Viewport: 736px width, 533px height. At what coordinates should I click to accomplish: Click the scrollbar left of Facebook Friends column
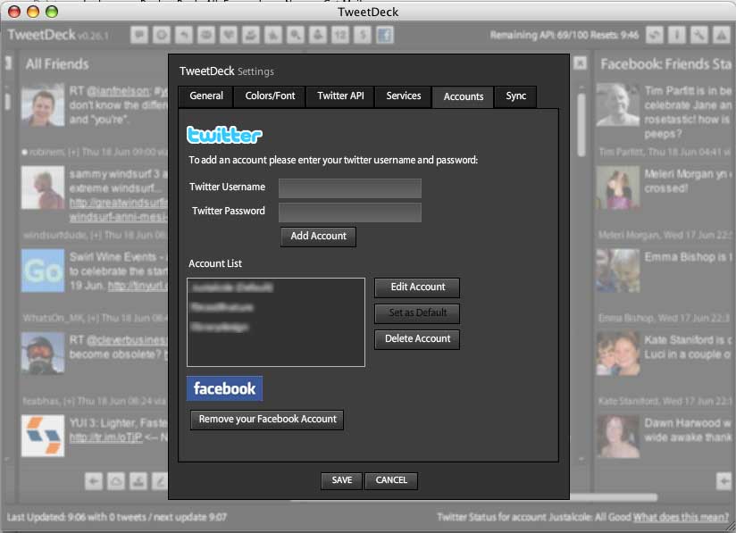581,125
